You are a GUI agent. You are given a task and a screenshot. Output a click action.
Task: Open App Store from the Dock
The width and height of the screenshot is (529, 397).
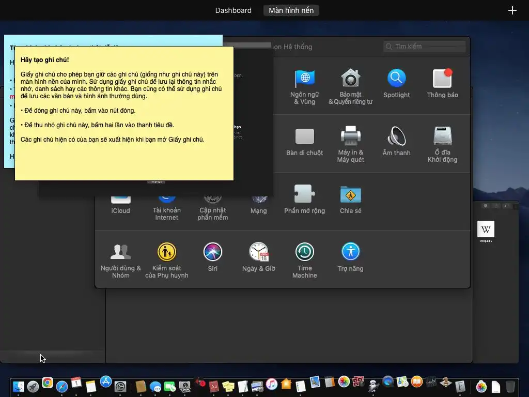pos(105,382)
